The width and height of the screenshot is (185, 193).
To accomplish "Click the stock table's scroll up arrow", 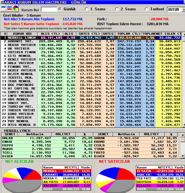I will click(183, 135).
